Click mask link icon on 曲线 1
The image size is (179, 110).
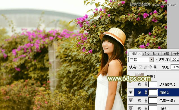146,108
